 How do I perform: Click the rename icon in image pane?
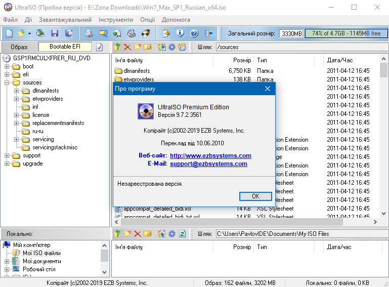pyautogui.click(x=147, y=47)
